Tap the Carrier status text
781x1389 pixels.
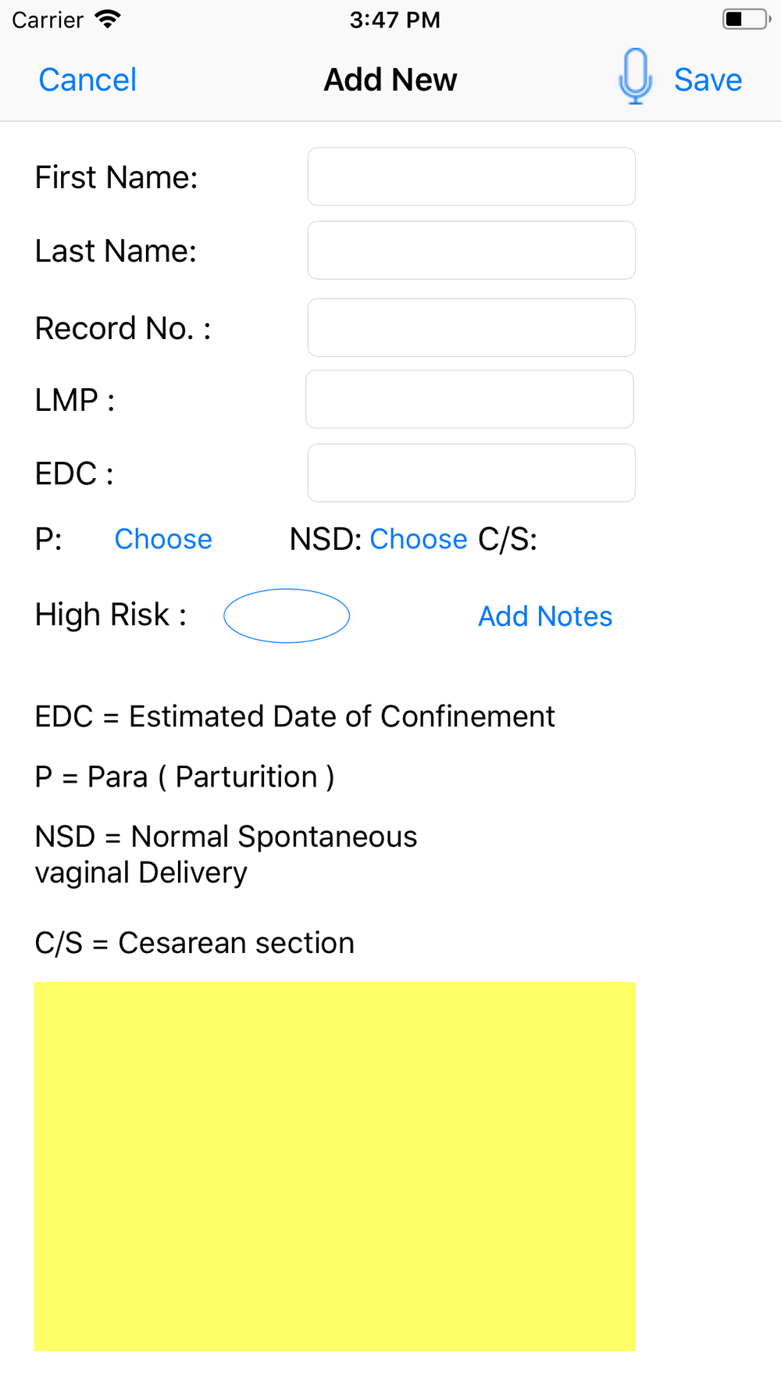[x=48, y=20]
